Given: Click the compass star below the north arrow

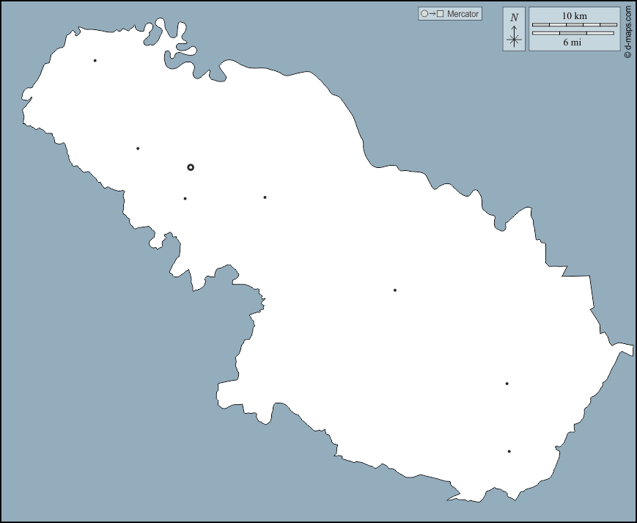Looking at the screenshot, I should 515,40.
